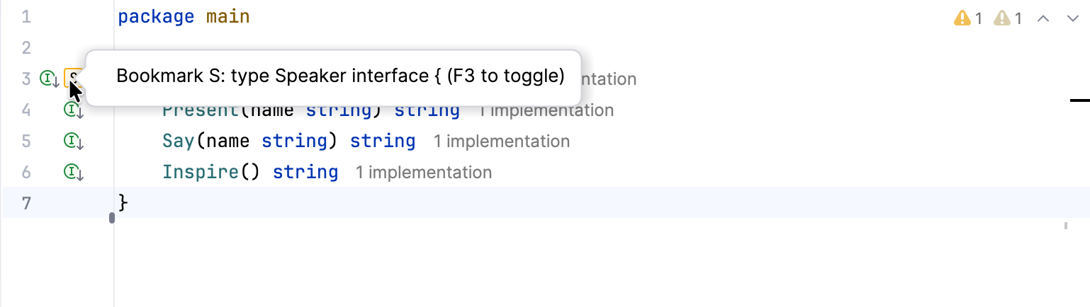Click the implementation gutter icon beside Say
Viewport: 1090px width, 307px height.
(72, 141)
